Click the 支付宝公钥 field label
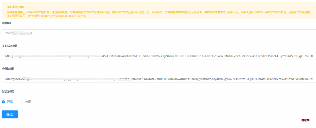316x128 pixels. coord(9,46)
